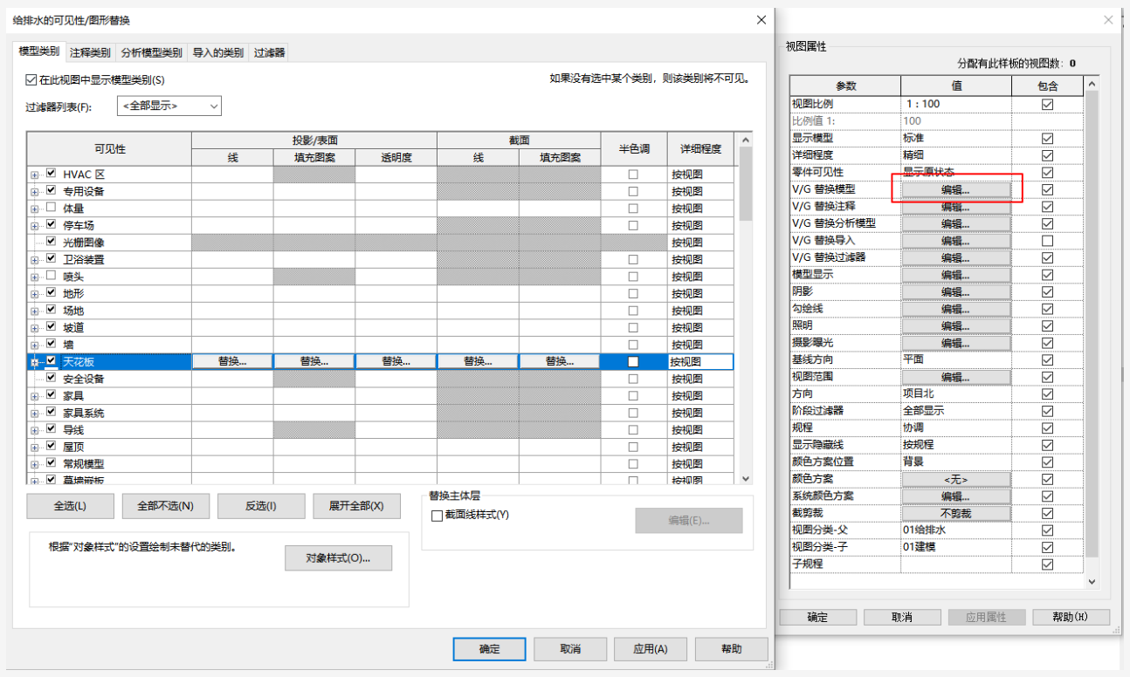Click the 展开全部(X) button
Screen dimensions: 1130x677
click(x=356, y=506)
